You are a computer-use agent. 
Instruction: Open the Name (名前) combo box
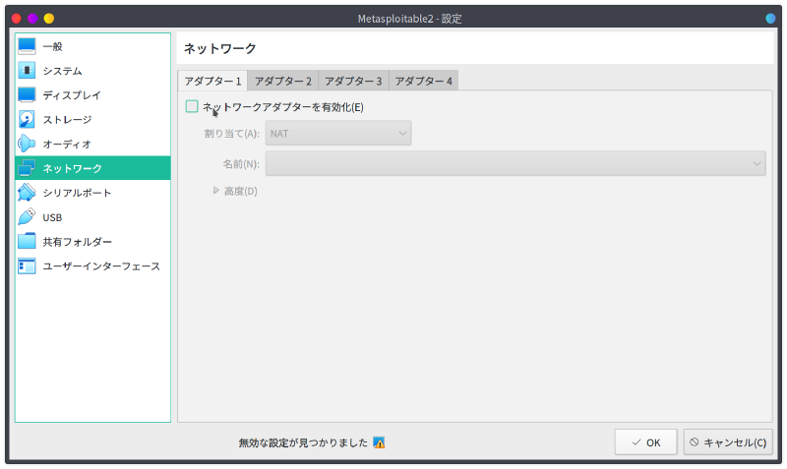point(515,163)
